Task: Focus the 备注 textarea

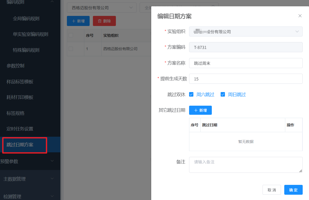Action: click(246, 165)
